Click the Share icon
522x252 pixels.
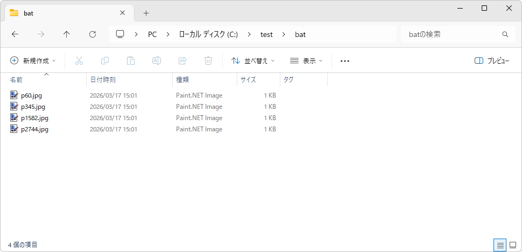(182, 61)
